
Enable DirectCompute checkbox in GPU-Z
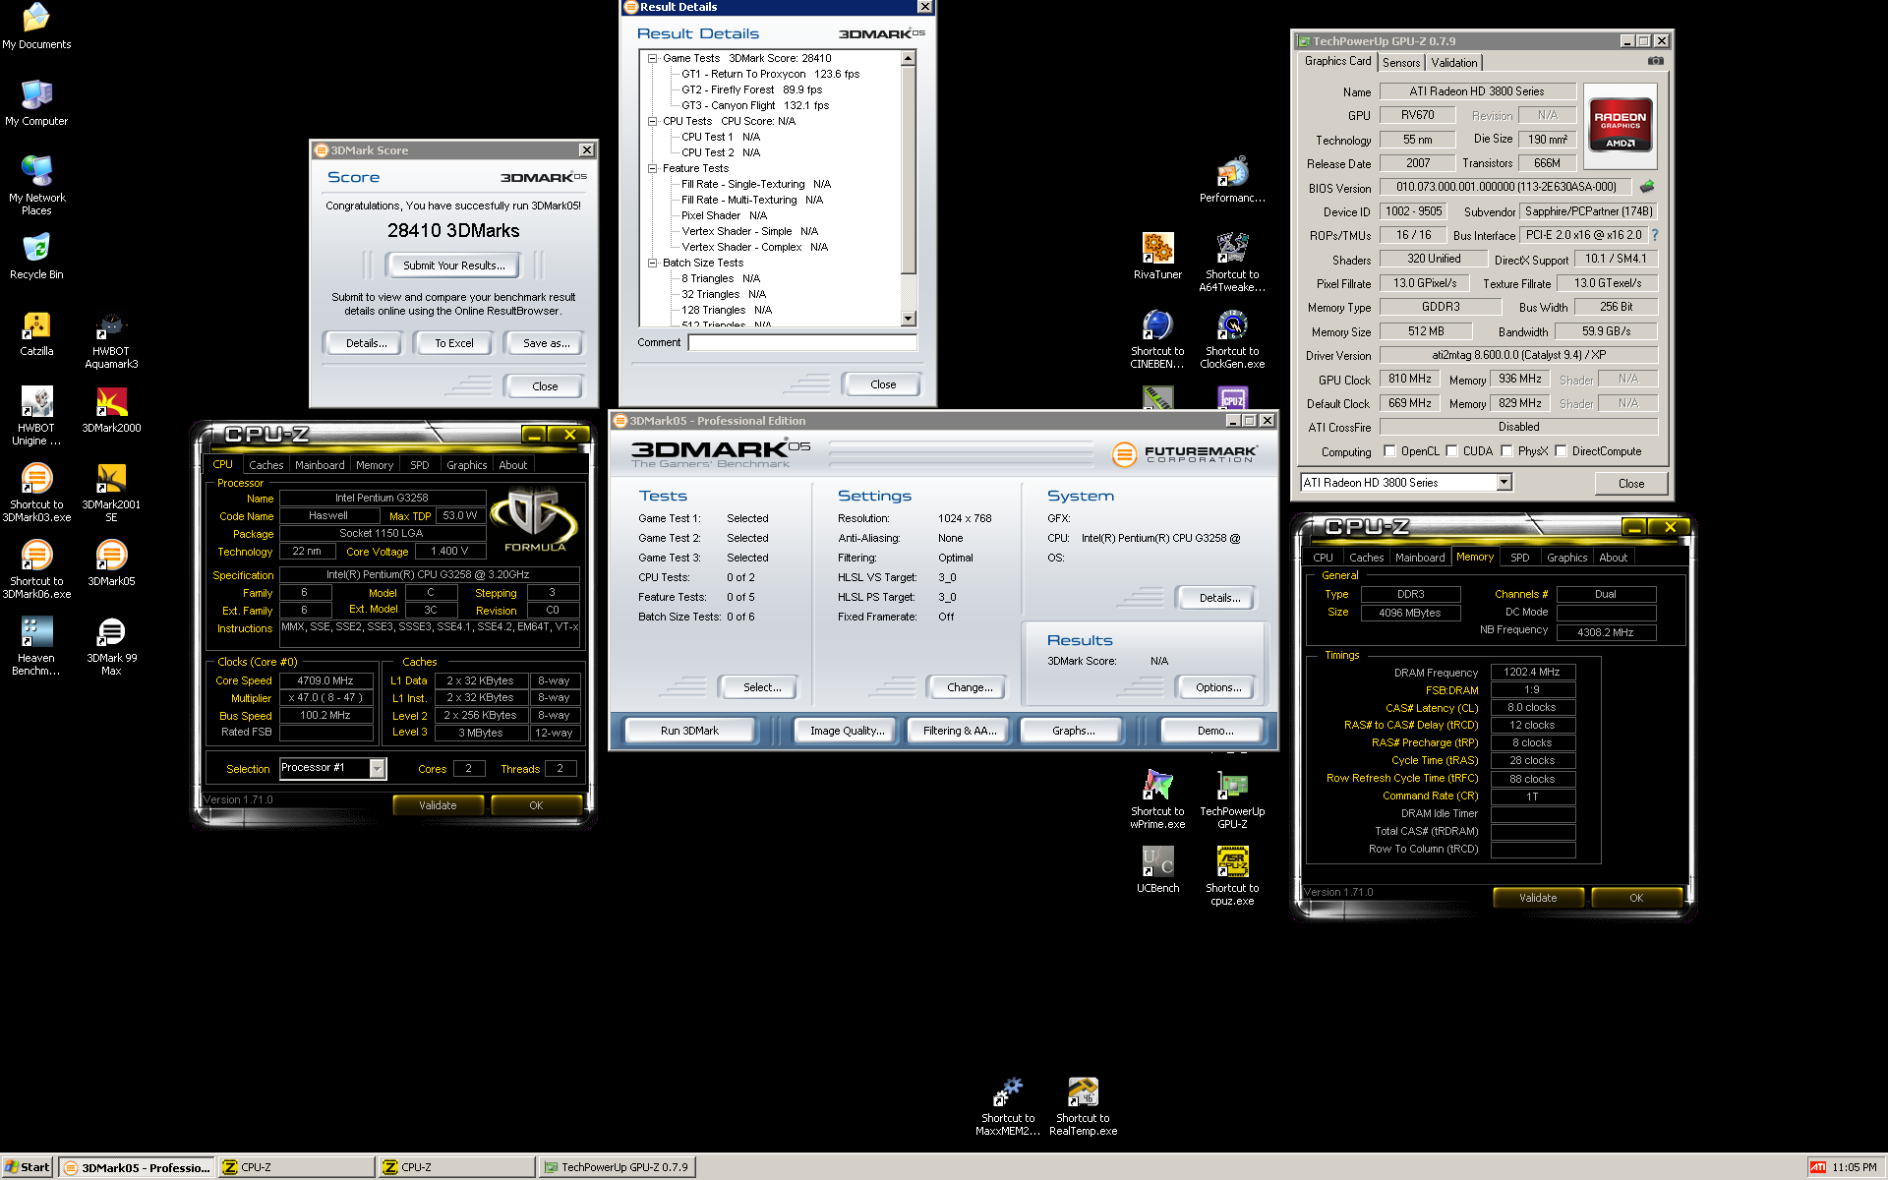pyautogui.click(x=1561, y=451)
